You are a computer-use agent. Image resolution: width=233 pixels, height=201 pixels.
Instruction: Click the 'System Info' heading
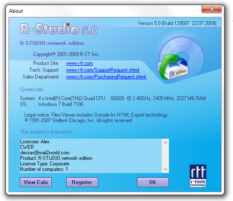(x=32, y=89)
